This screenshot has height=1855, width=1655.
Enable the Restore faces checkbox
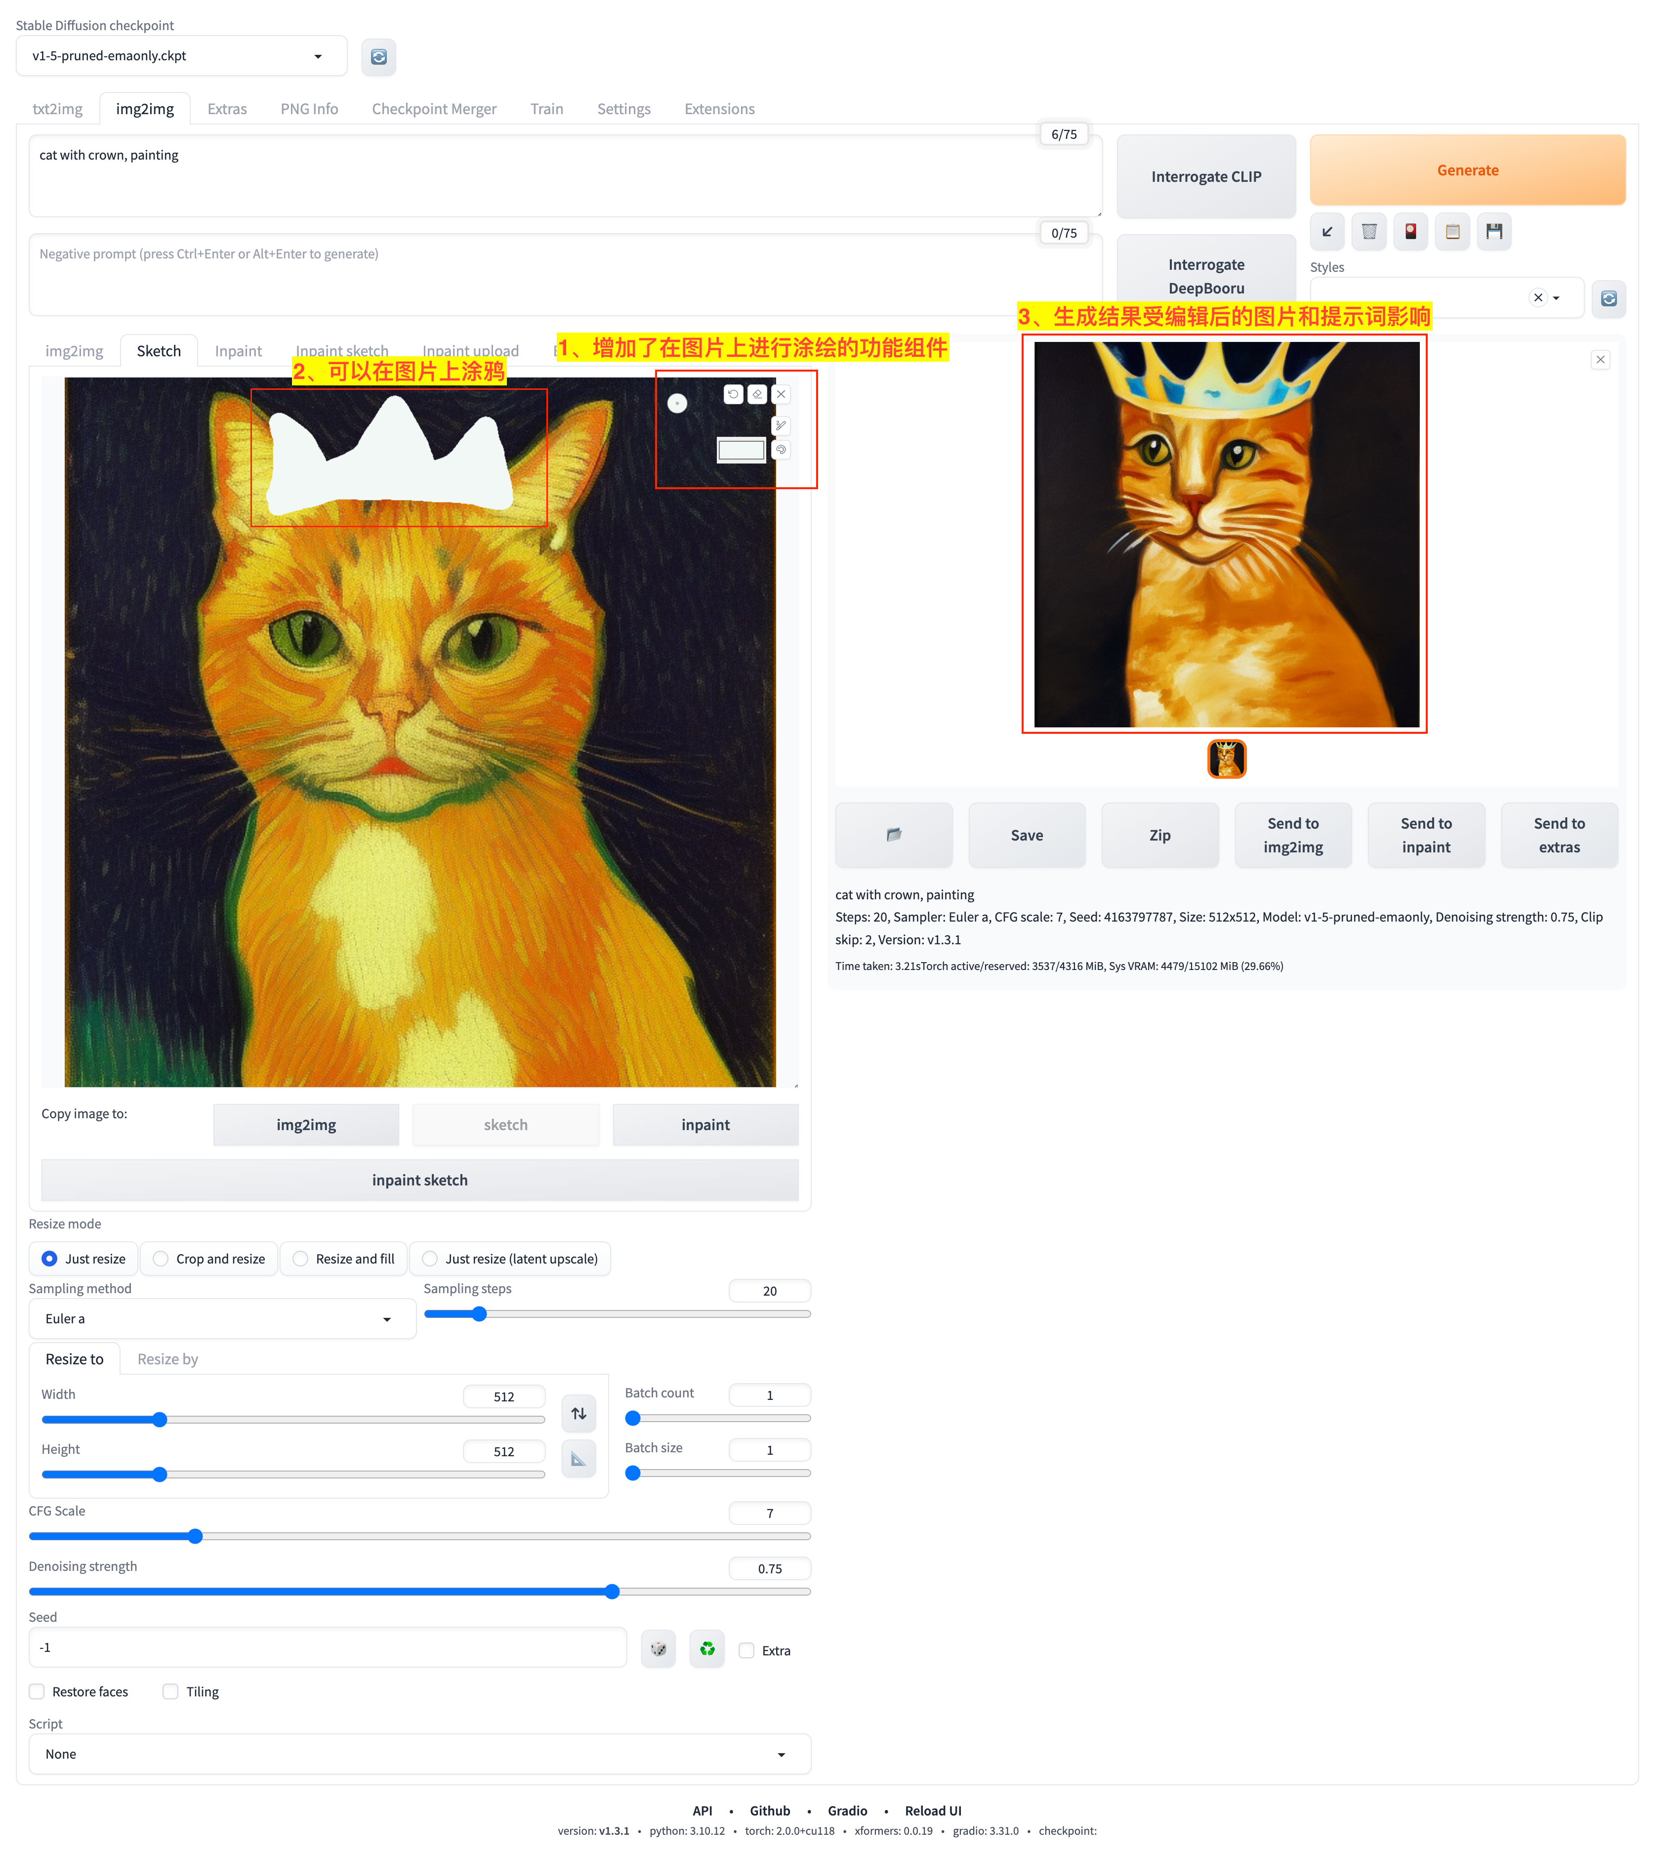(x=37, y=1691)
